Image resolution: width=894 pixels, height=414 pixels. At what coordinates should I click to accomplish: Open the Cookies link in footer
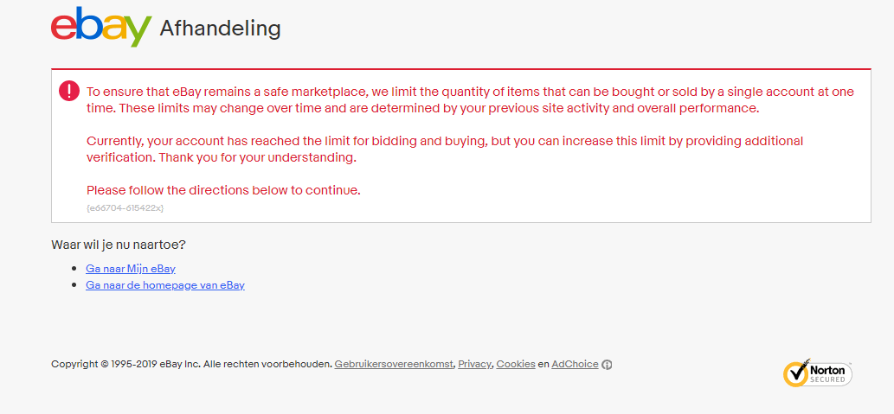(516, 364)
